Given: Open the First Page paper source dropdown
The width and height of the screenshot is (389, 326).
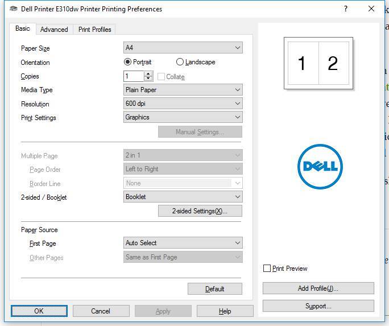Looking at the screenshot, I should point(183,243).
